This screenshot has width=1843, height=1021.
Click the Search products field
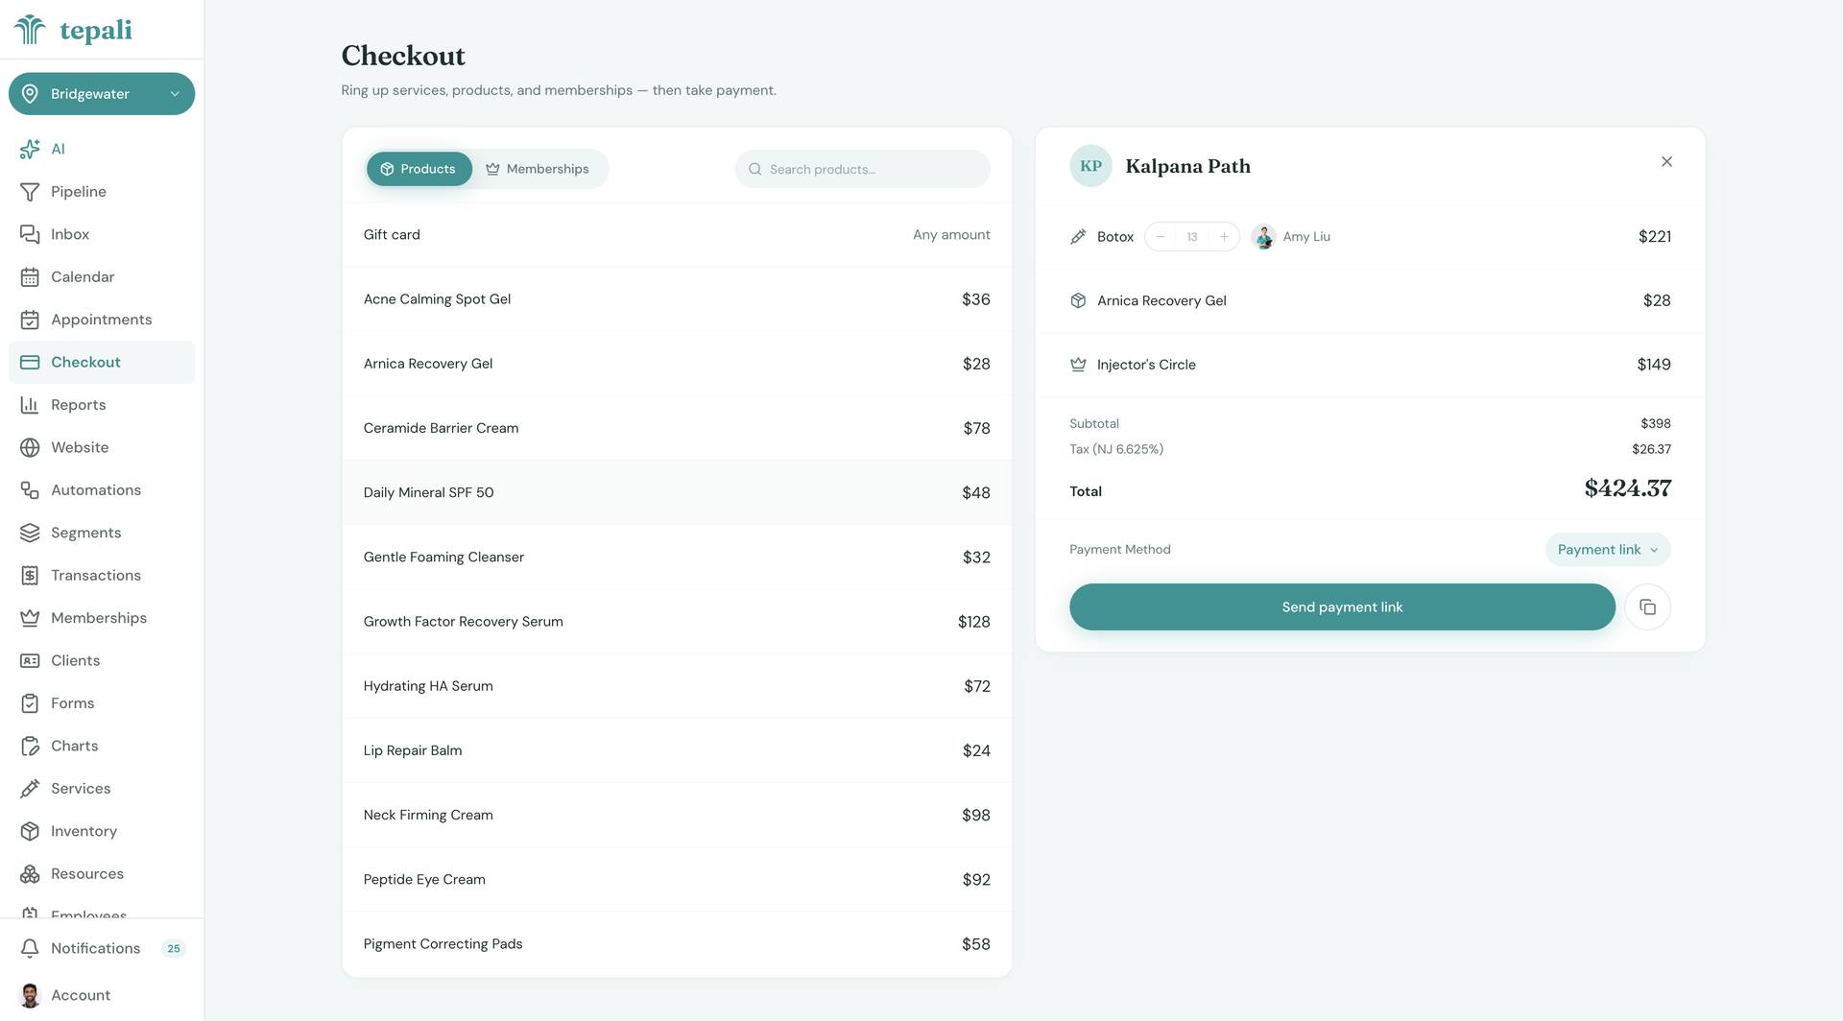coord(862,169)
